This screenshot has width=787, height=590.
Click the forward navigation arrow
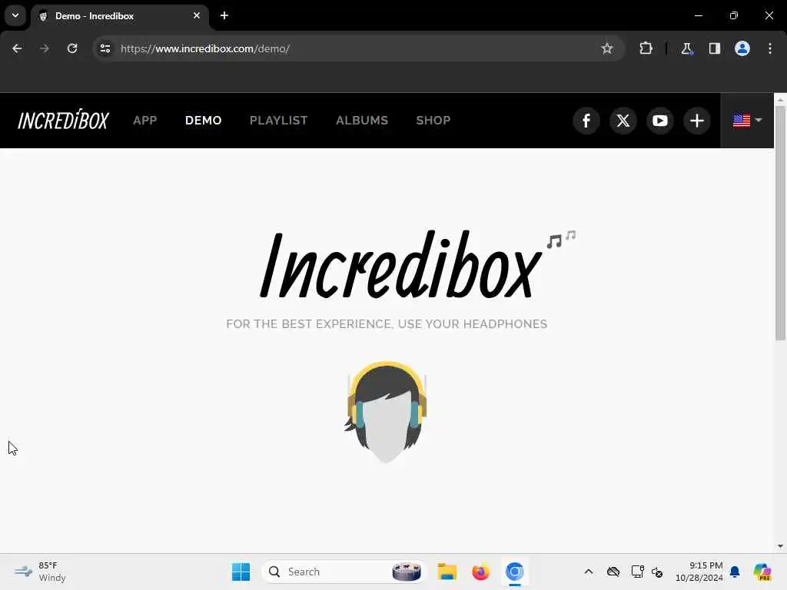click(x=45, y=48)
